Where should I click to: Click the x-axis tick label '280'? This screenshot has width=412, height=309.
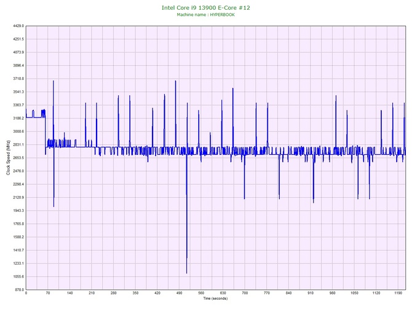point(114,293)
